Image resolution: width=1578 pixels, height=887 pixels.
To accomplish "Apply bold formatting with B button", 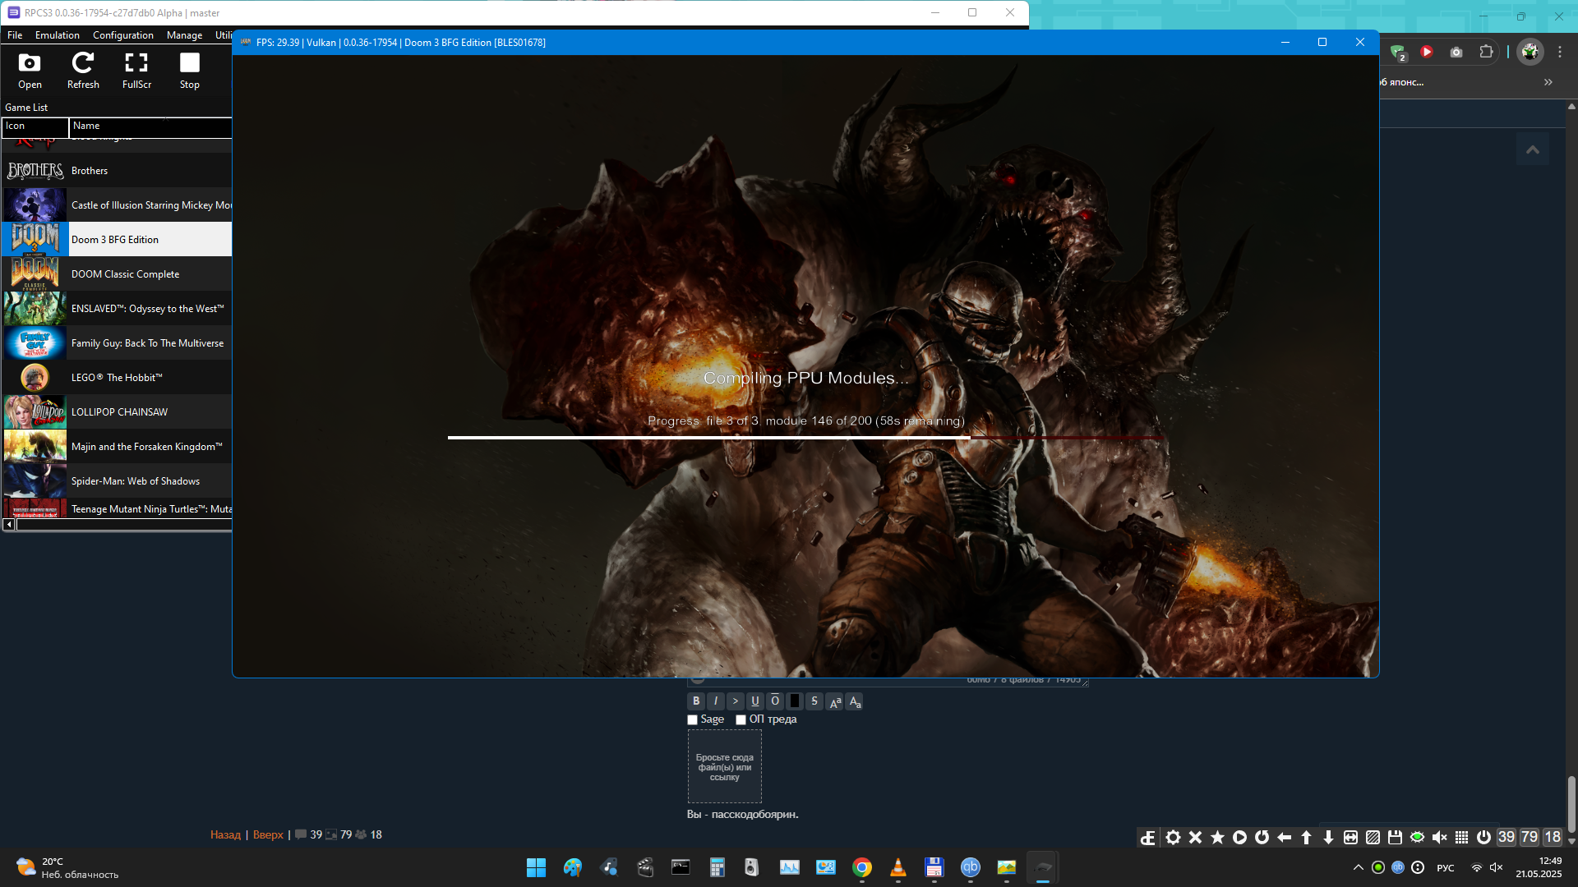I will tap(696, 701).
